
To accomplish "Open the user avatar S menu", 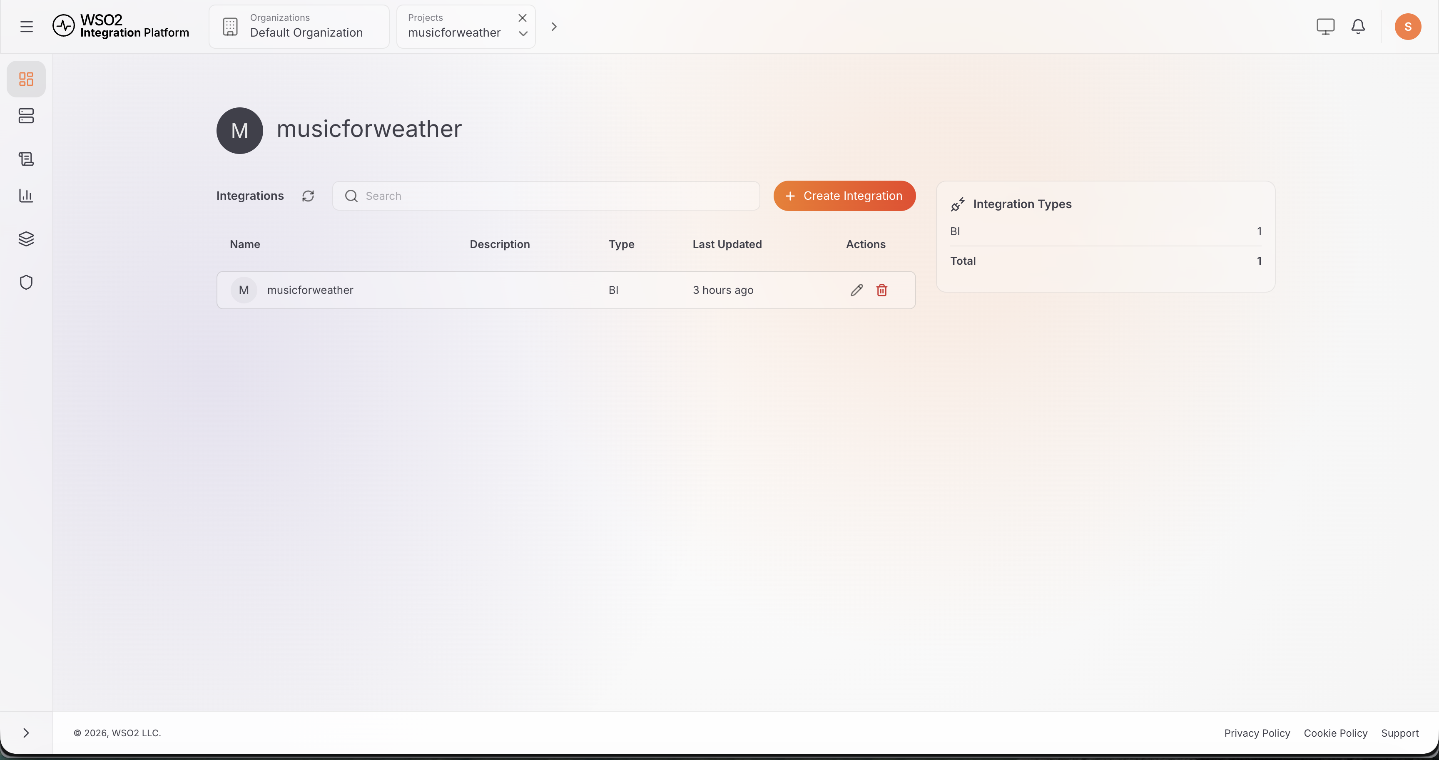I will [1408, 26].
